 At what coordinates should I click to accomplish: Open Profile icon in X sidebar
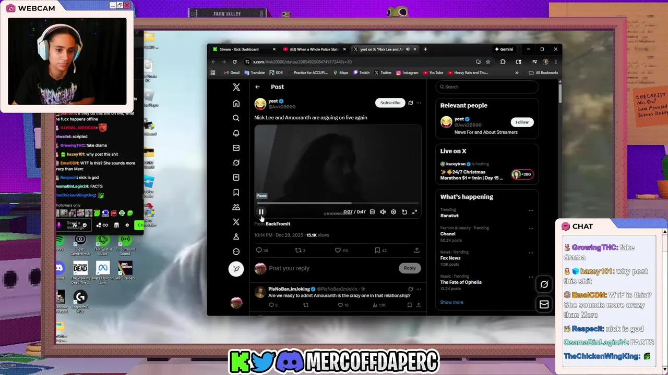tap(236, 236)
